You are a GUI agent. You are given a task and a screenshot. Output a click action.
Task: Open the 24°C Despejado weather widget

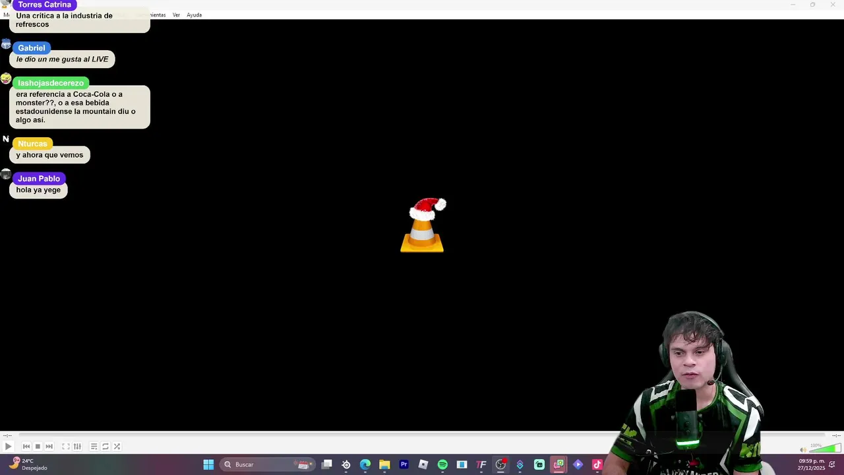[28, 464]
